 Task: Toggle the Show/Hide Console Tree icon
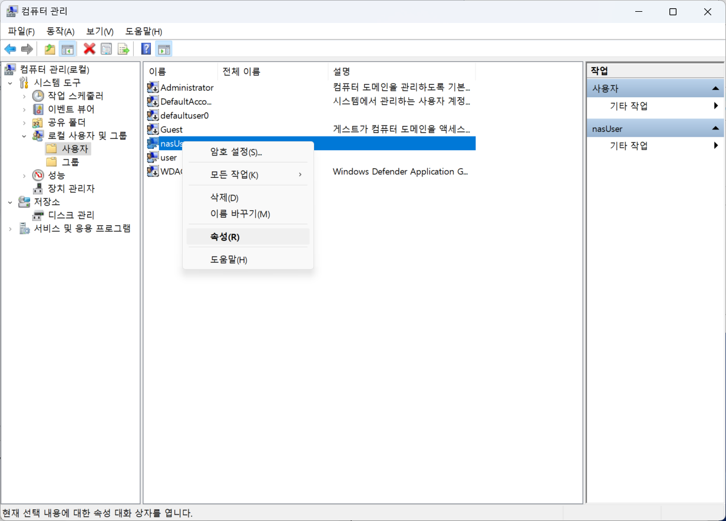(x=68, y=49)
